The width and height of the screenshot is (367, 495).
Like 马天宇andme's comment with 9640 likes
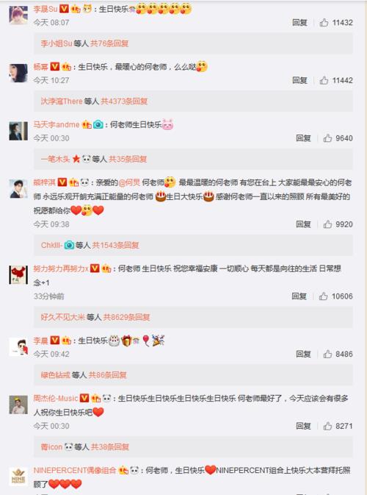327,138
